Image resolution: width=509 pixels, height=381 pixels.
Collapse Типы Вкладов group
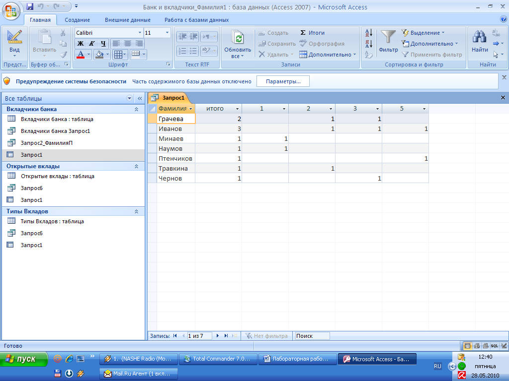(136, 211)
